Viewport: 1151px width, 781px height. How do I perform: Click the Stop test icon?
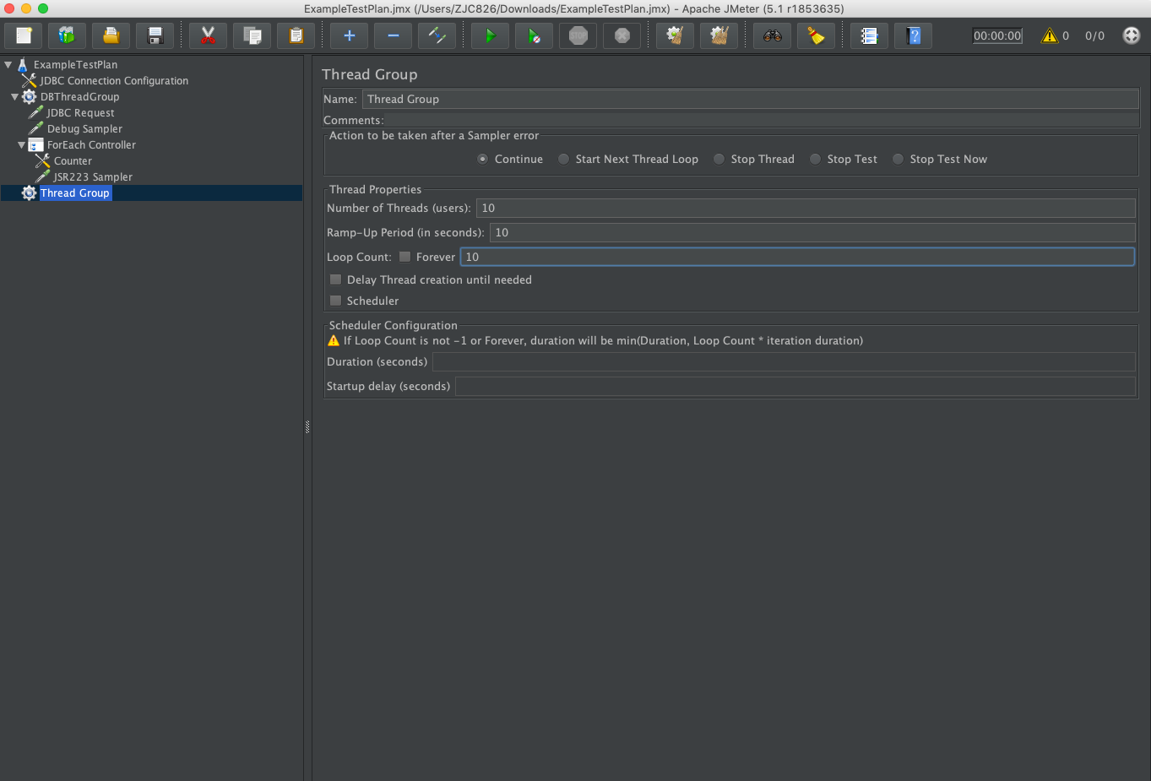[578, 35]
